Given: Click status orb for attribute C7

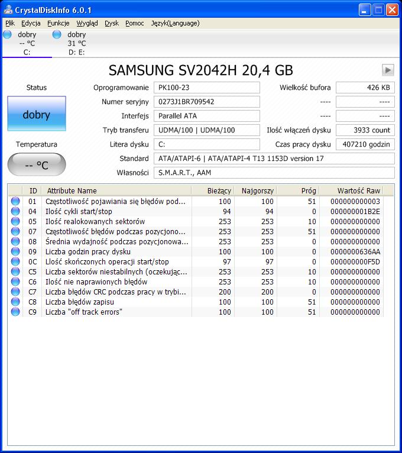Looking at the screenshot, I should 15,292.
